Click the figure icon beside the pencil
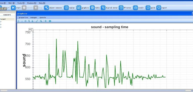The width and height of the screenshot is (193, 92). pos(41,21)
